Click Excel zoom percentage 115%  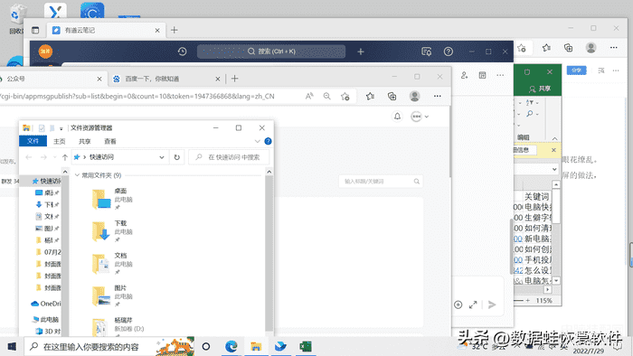543,301
